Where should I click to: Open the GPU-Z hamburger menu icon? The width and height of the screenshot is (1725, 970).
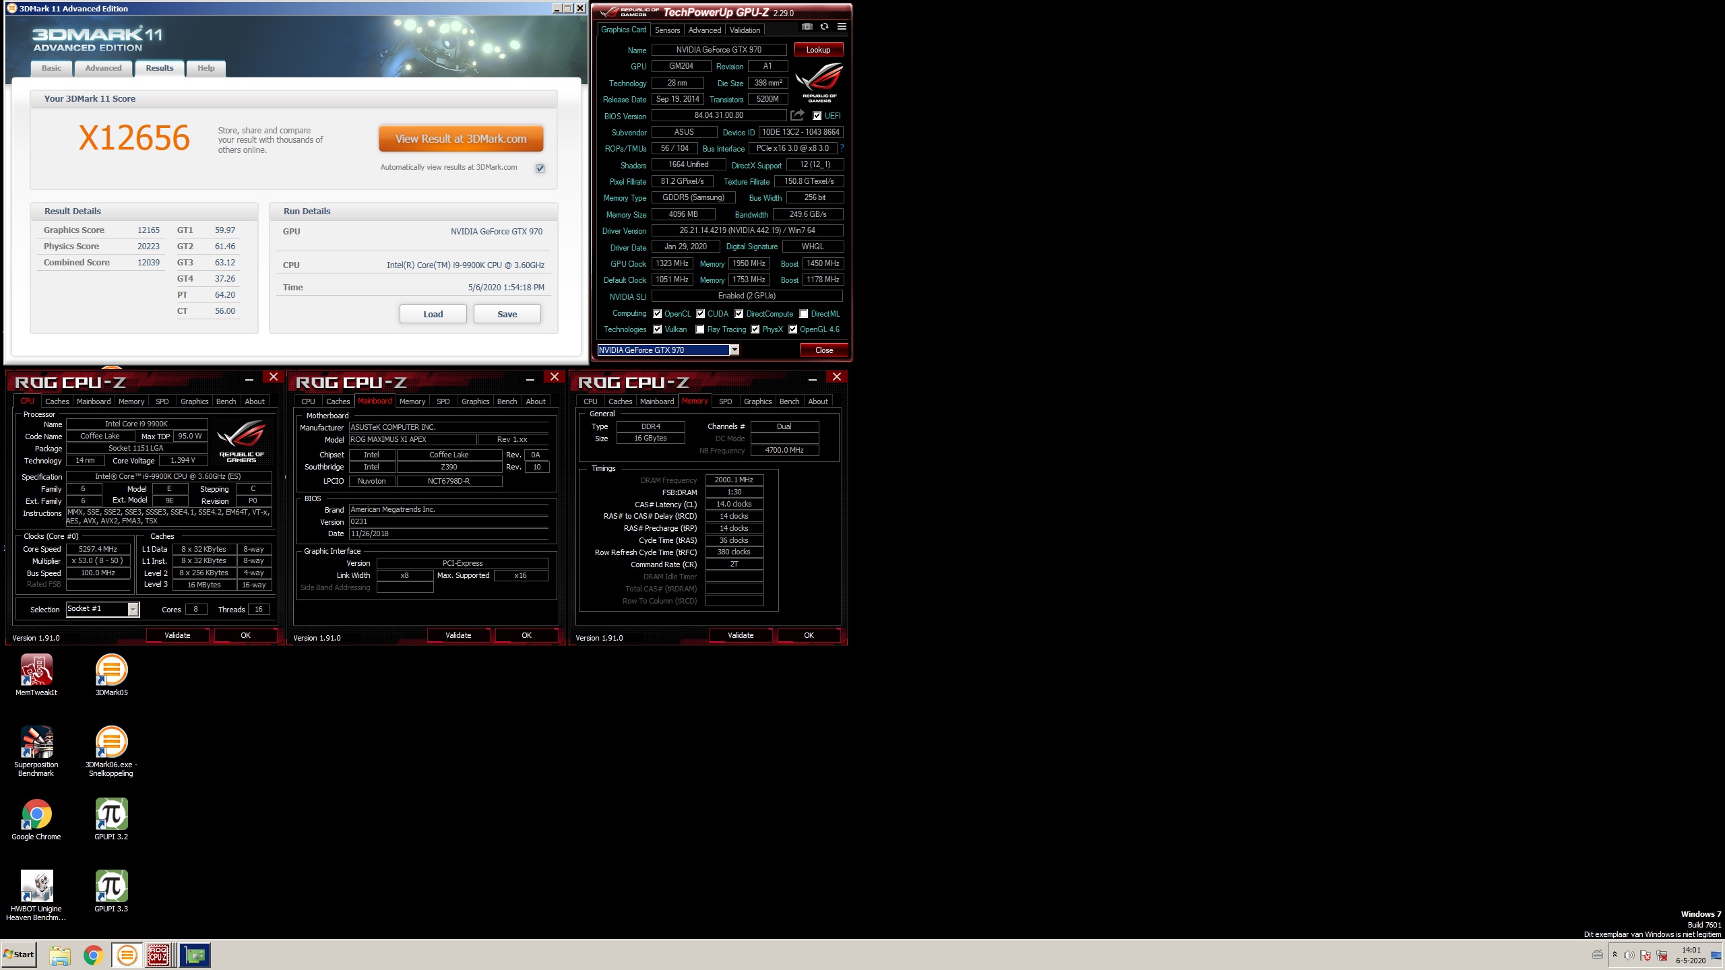coord(842,27)
